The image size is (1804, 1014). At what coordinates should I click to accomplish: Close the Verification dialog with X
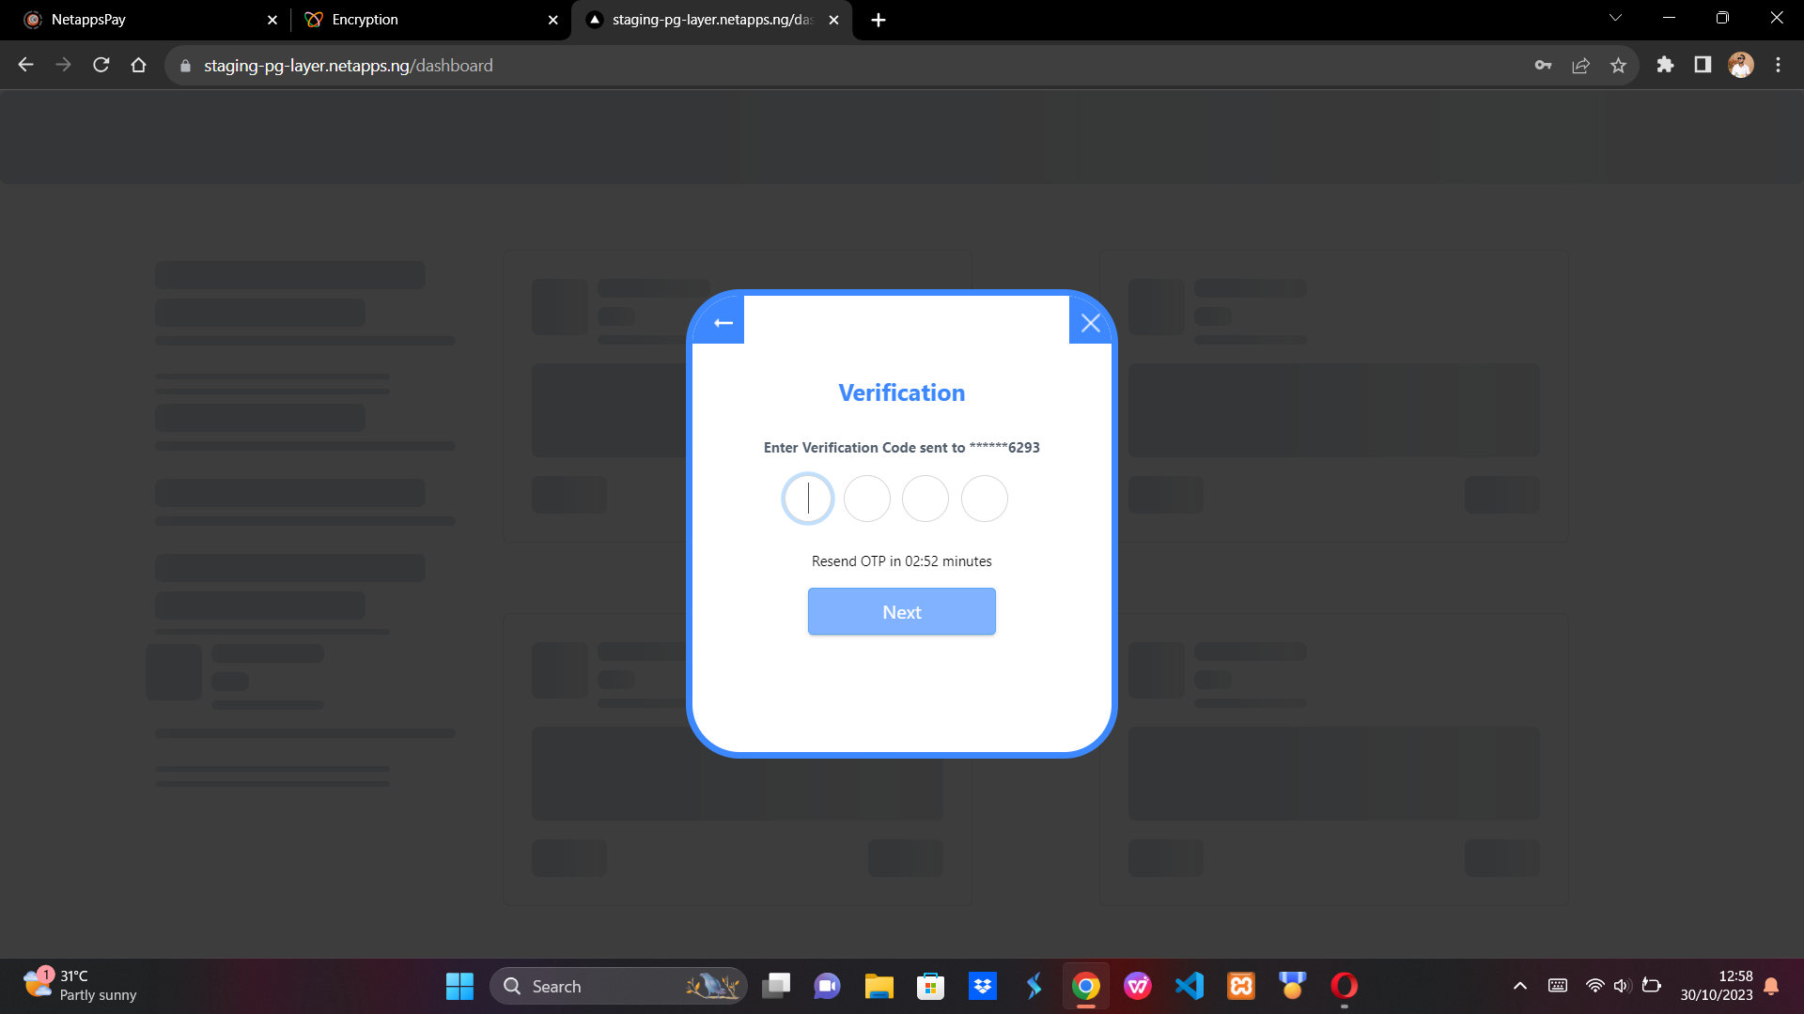(1090, 323)
